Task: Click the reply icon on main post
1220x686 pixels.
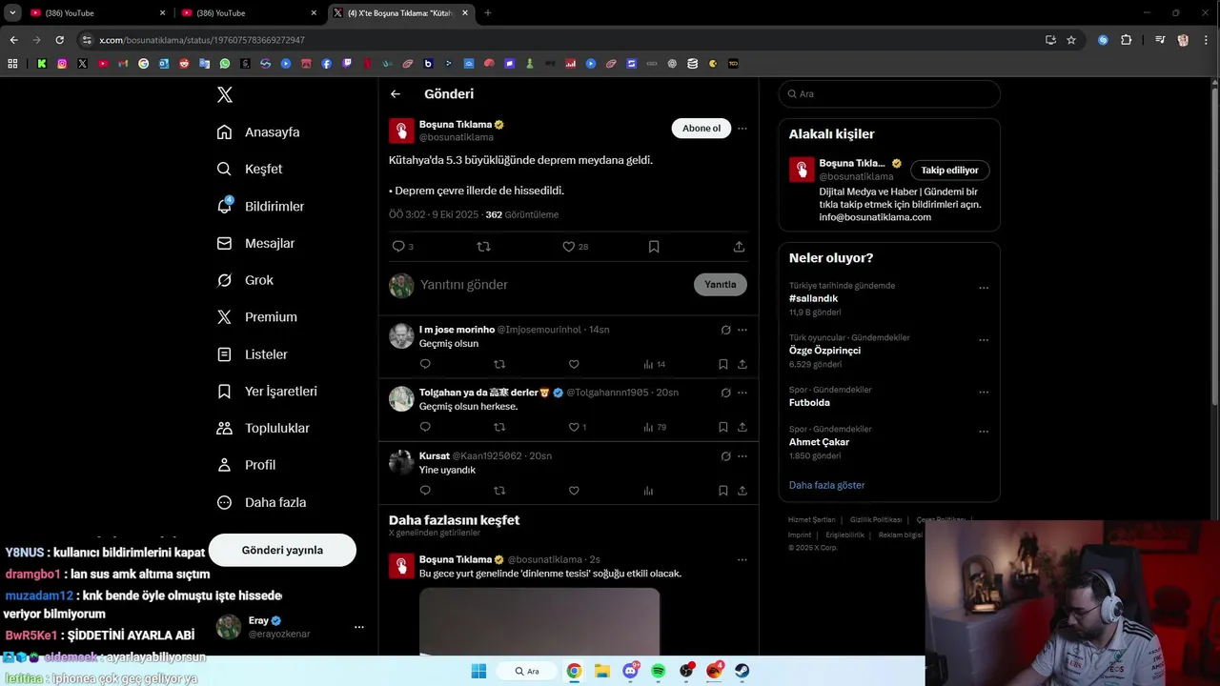Action: (x=398, y=247)
